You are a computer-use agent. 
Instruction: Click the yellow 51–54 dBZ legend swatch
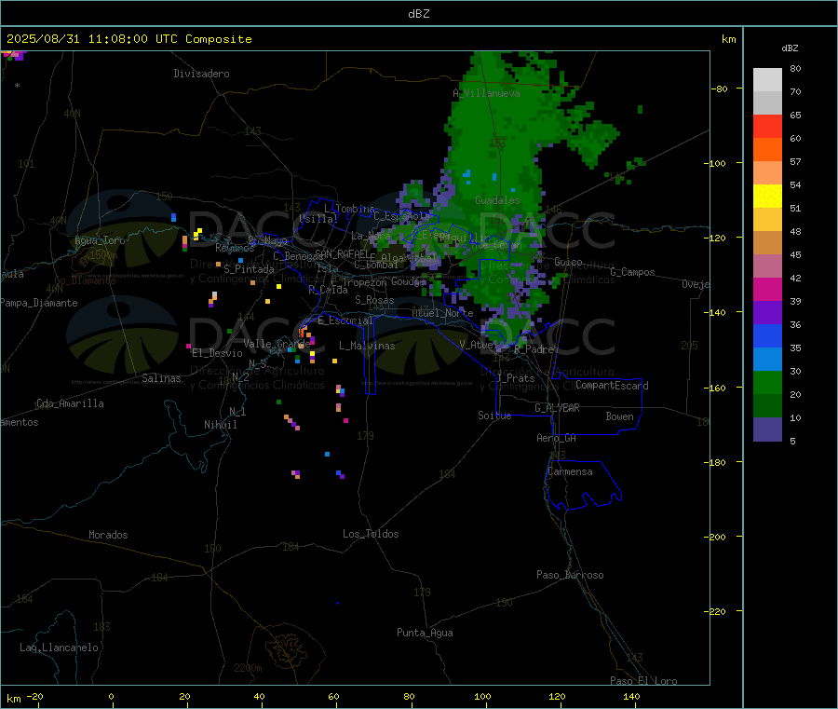coord(767,197)
